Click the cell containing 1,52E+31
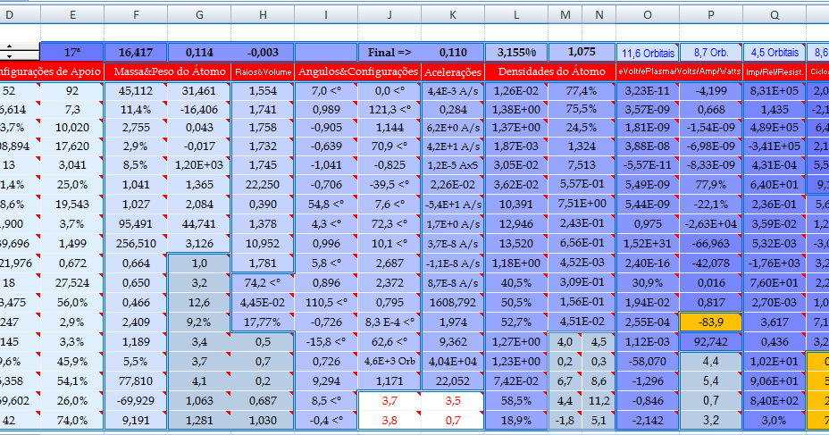 (648, 245)
